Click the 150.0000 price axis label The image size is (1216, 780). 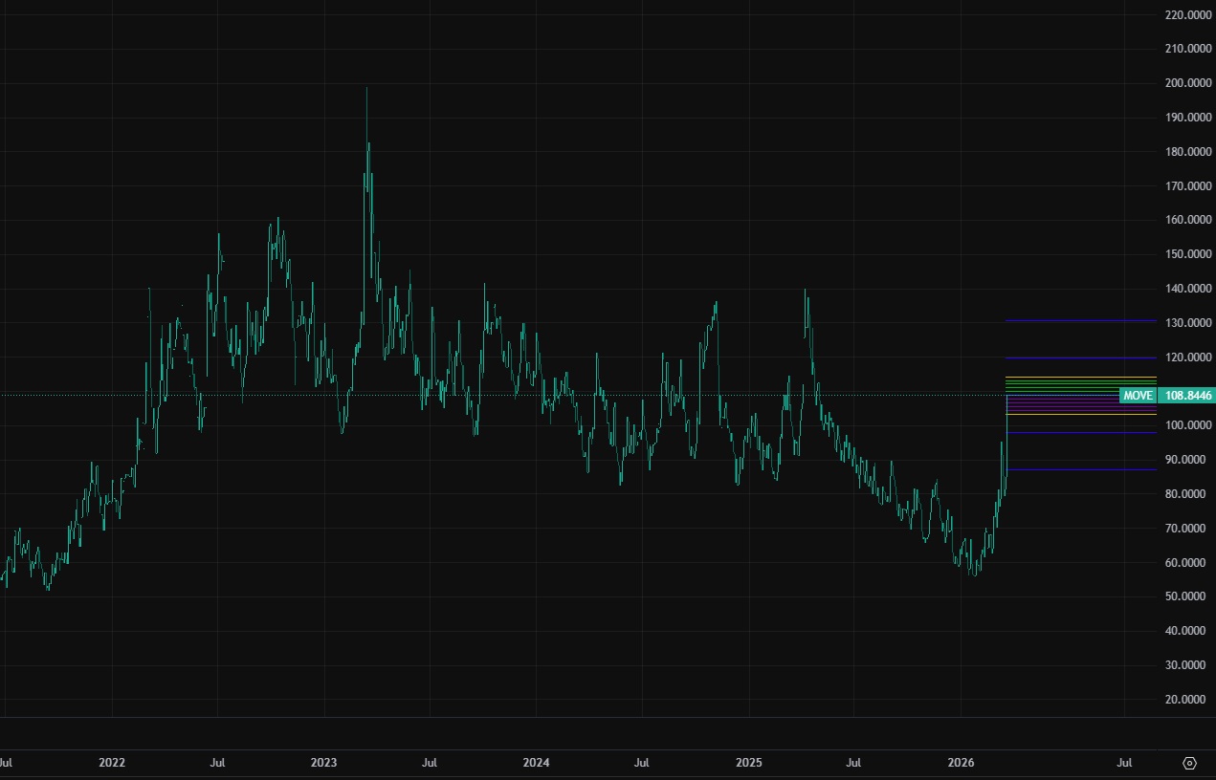1189,254
